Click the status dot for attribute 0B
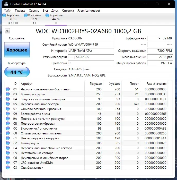The image size is (177, 180). (x=8, y=123)
